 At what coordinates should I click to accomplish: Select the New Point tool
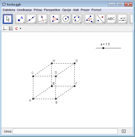[x=20, y=19]
